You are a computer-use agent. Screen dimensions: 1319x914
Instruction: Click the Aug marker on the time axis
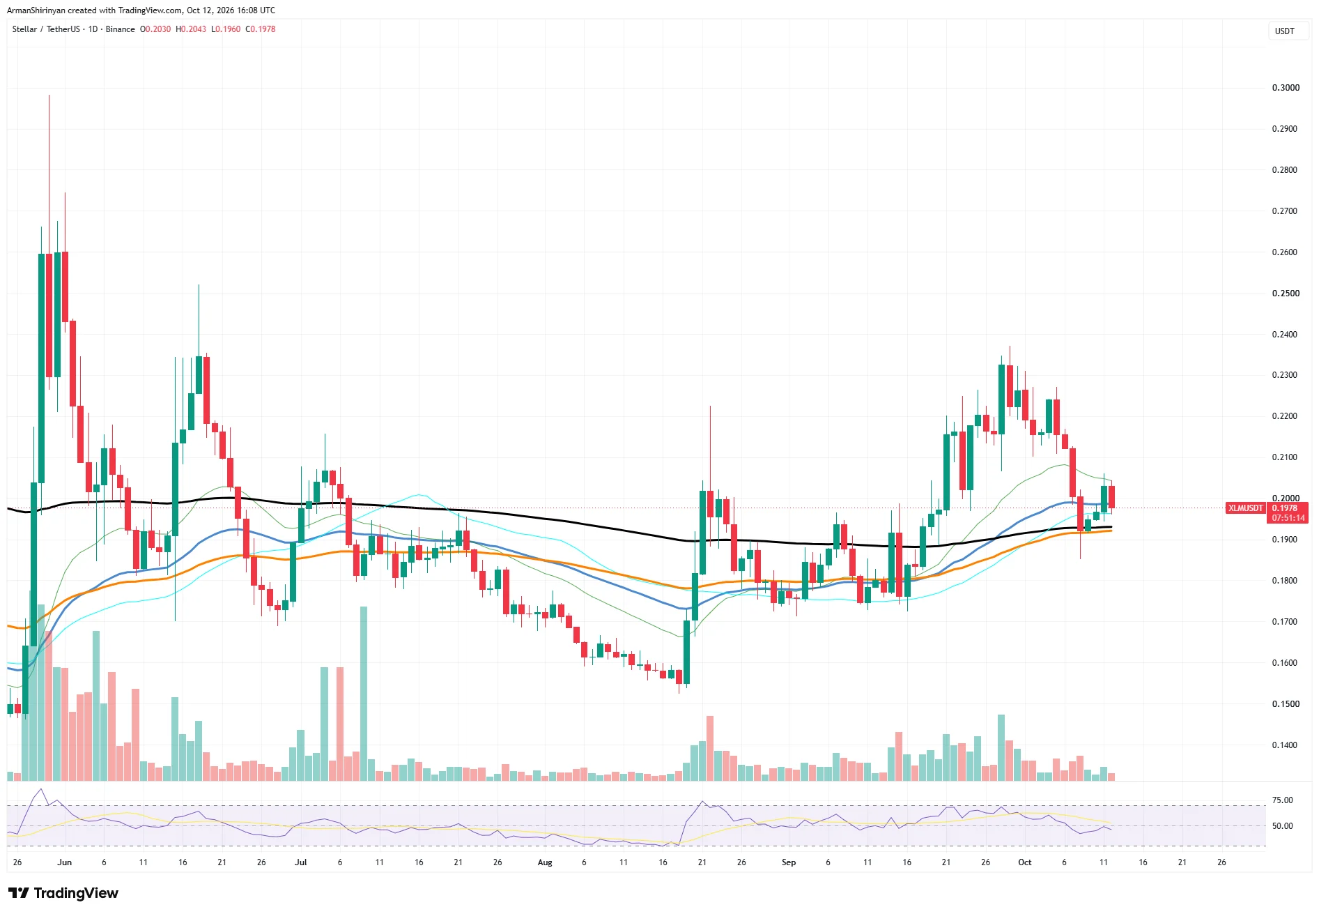pos(545,862)
